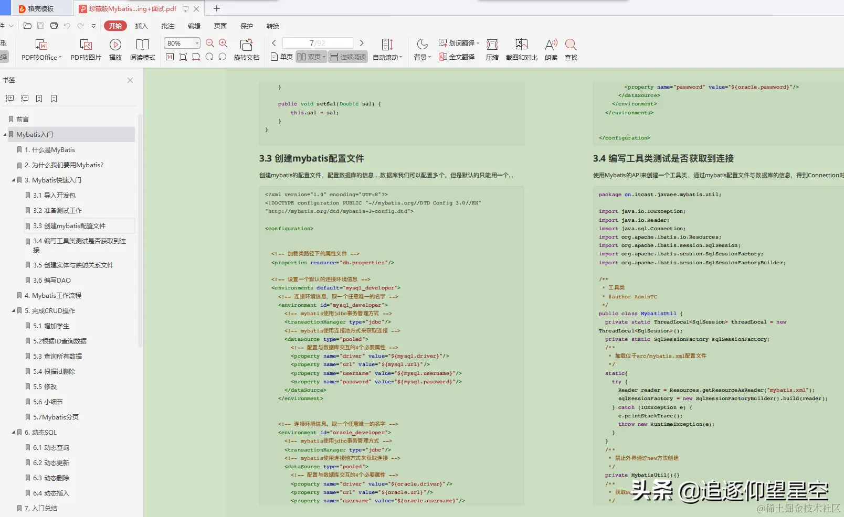Click the Print icon
The height and width of the screenshot is (517, 844).
tap(54, 26)
